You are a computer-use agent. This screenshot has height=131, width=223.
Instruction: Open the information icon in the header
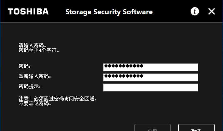point(195,11)
